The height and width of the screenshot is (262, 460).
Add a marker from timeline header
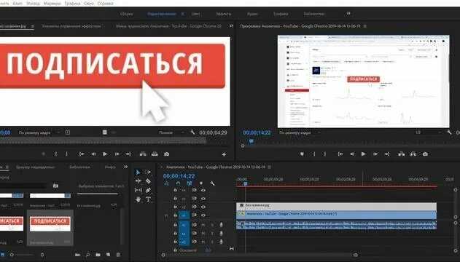tap(201, 183)
